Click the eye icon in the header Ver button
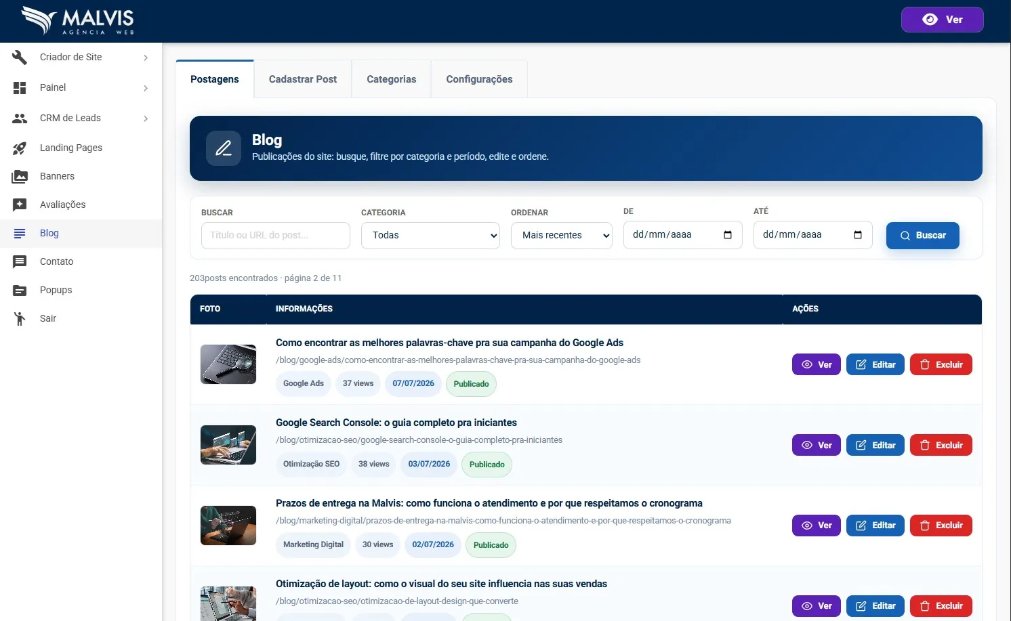The image size is (1011, 621). (930, 20)
